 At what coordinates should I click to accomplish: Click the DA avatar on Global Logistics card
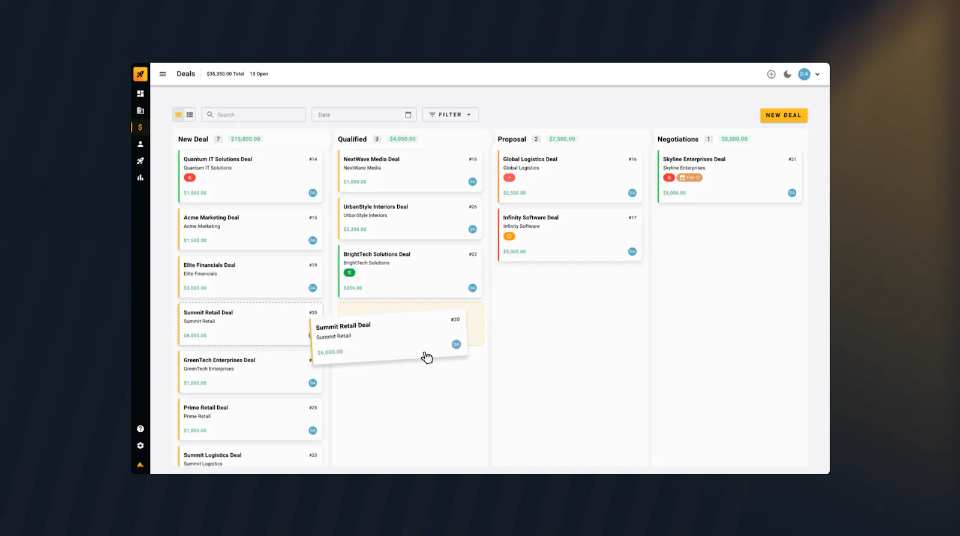pyautogui.click(x=632, y=193)
